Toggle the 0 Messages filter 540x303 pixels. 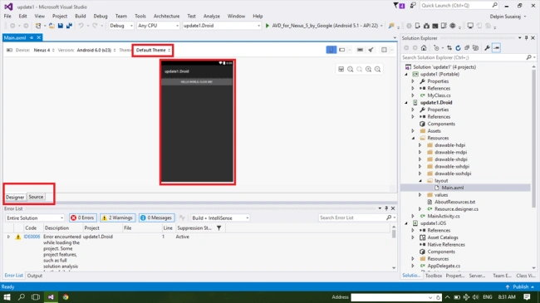point(156,218)
